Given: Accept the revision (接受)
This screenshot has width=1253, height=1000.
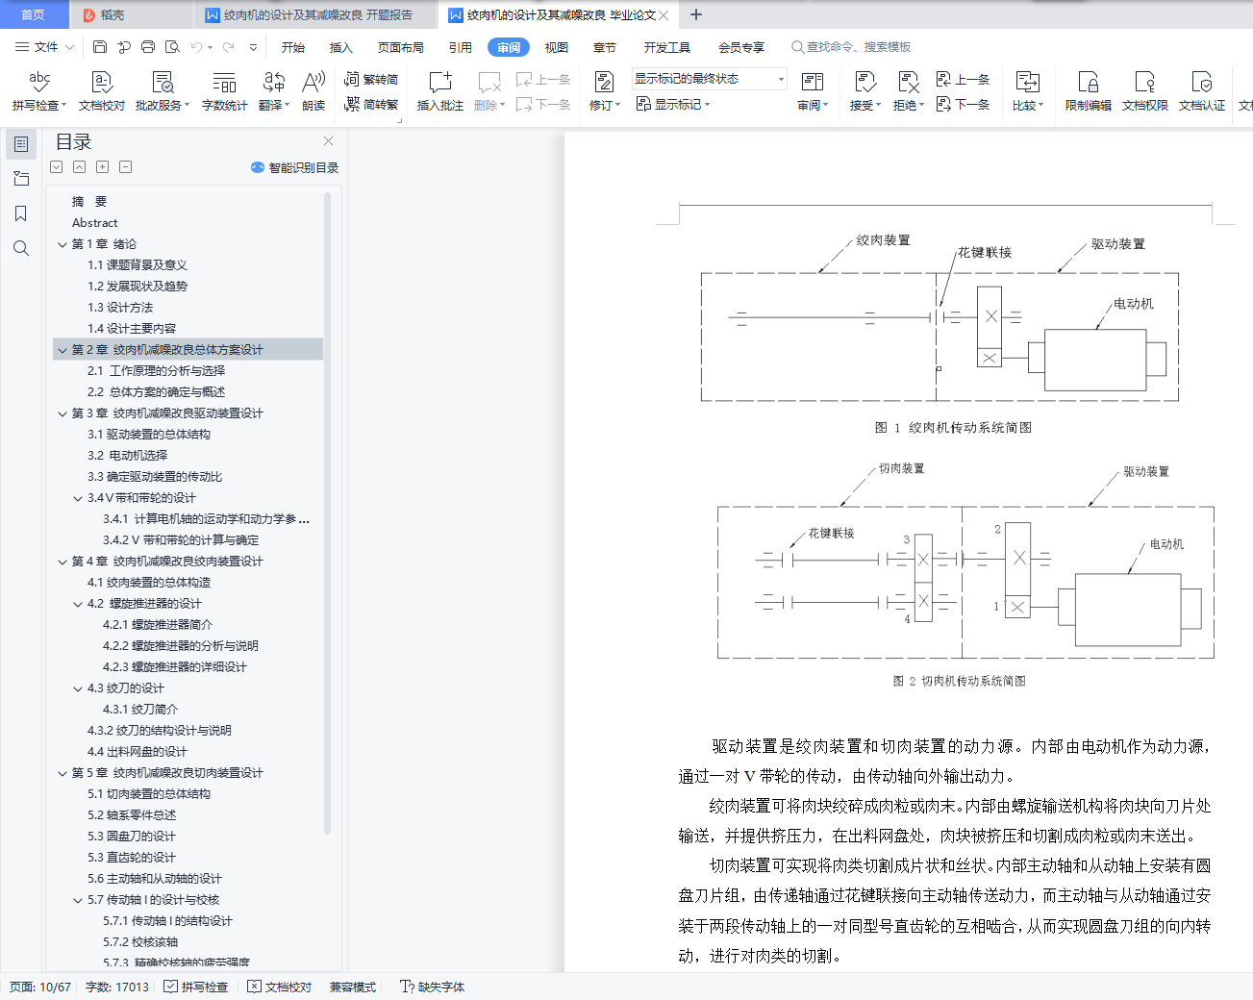Looking at the screenshot, I should 865,91.
